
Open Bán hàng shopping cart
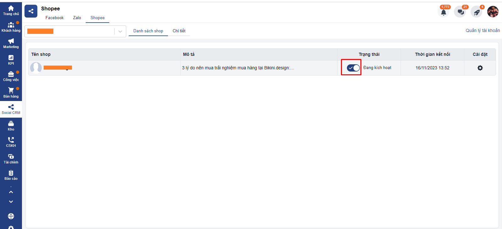tap(11, 93)
